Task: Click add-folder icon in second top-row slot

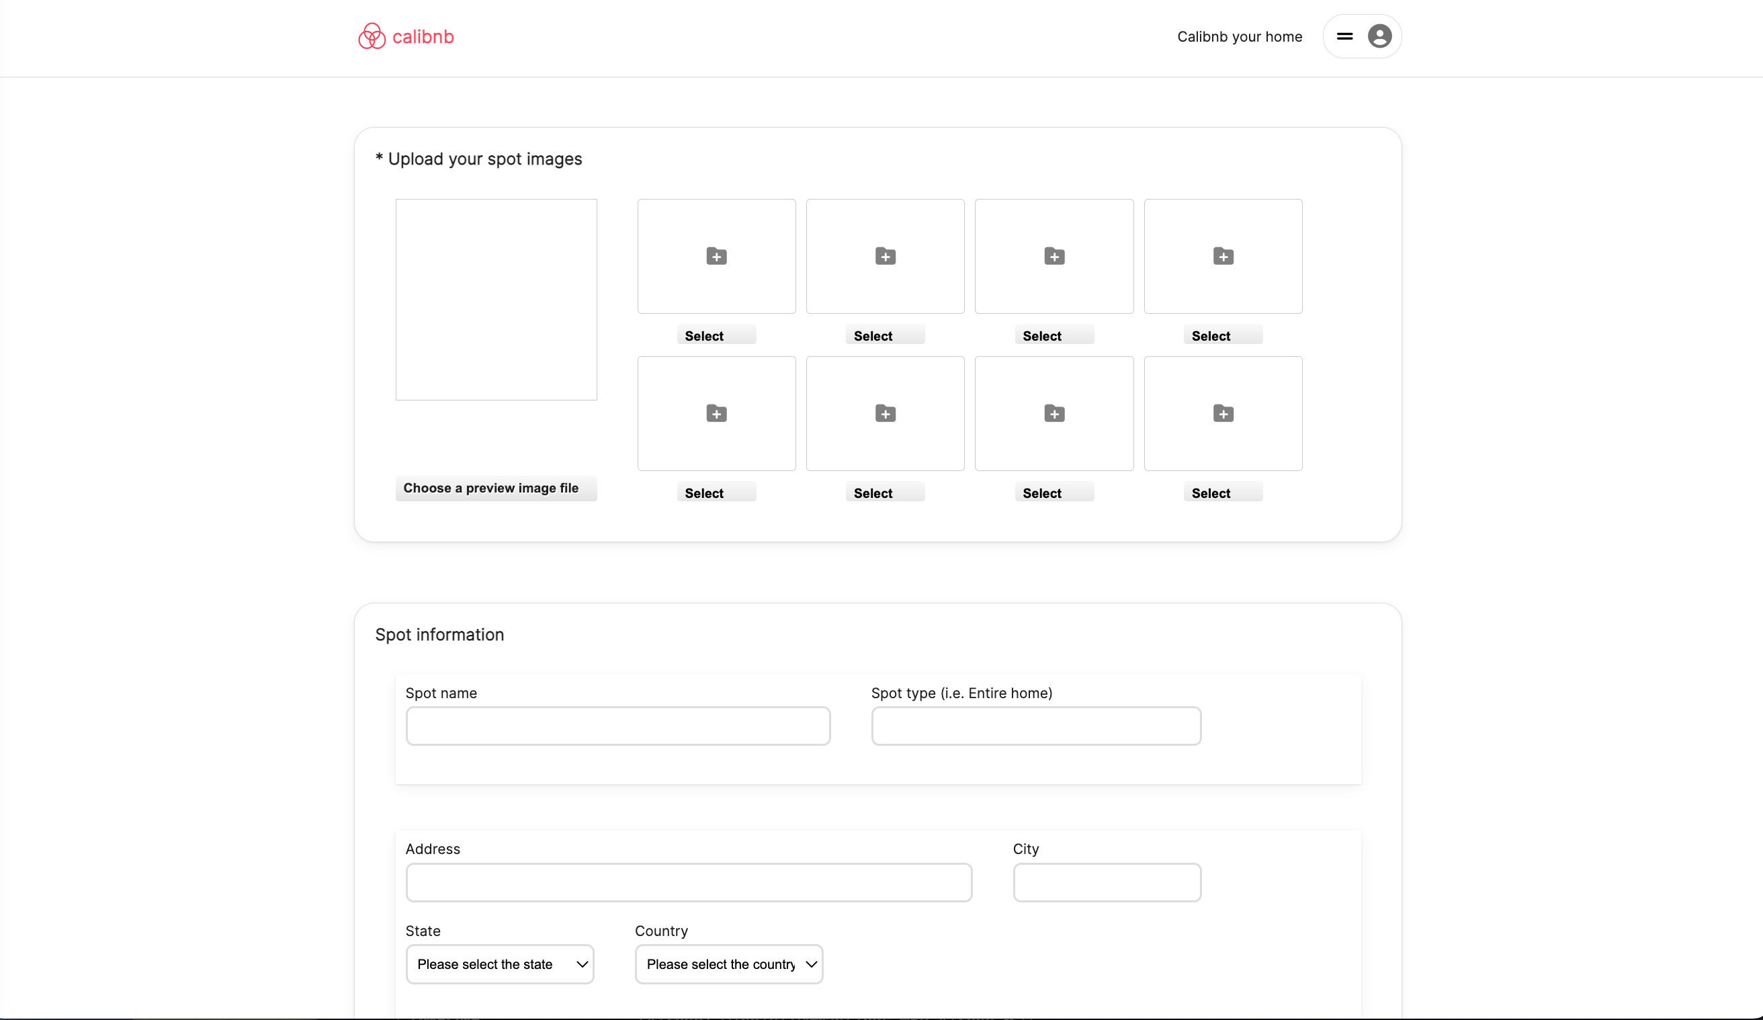Action: (885, 256)
